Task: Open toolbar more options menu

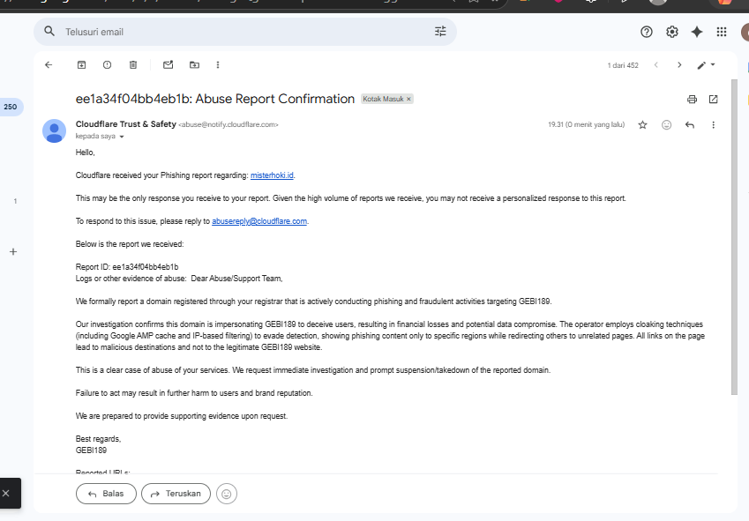Action: 218,65
